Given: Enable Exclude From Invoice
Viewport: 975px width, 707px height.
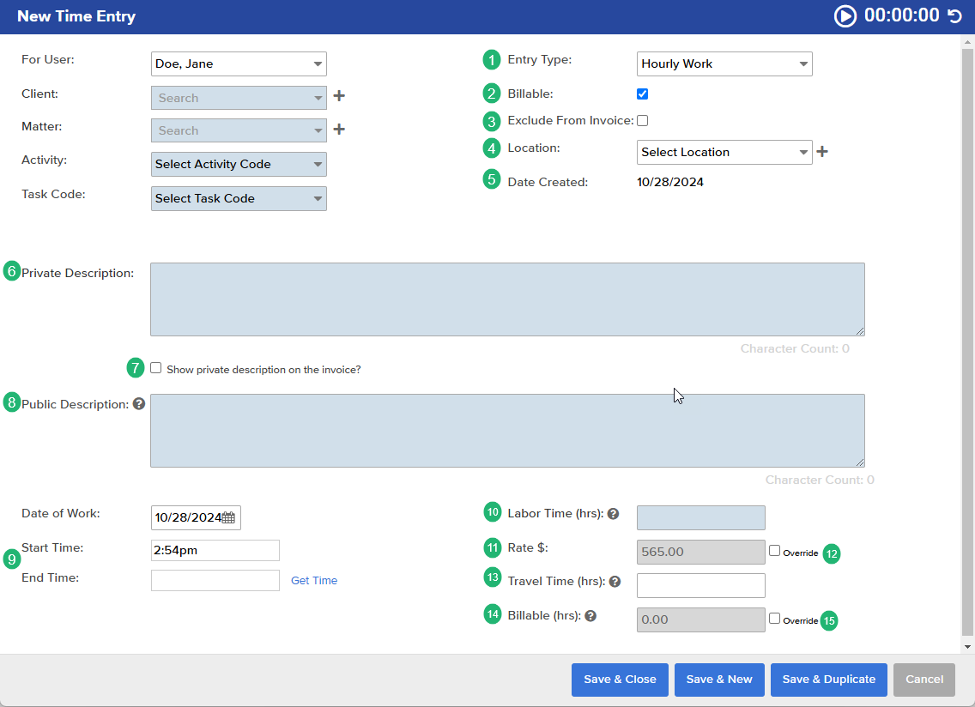Looking at the screenshot, I should click(642, 120).
